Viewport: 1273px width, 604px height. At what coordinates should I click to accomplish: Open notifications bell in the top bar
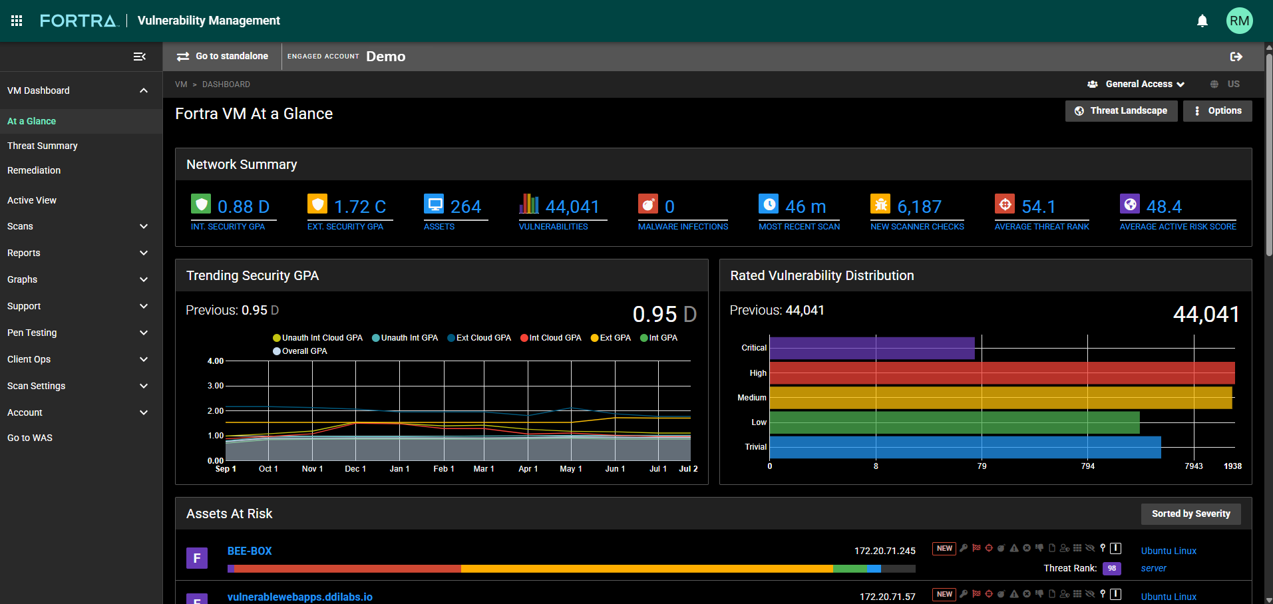click(1202, 20)
